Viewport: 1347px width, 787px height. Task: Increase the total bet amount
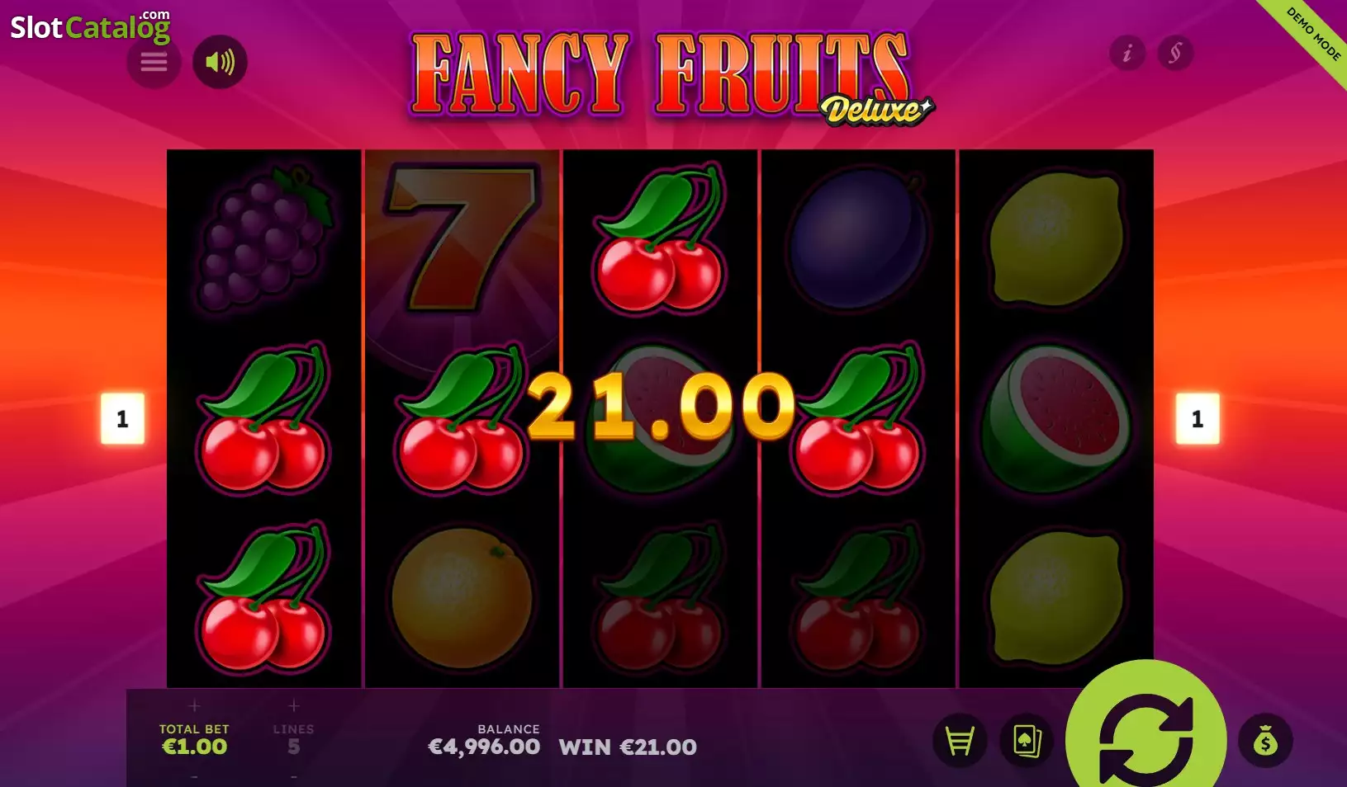pos(194,706)
